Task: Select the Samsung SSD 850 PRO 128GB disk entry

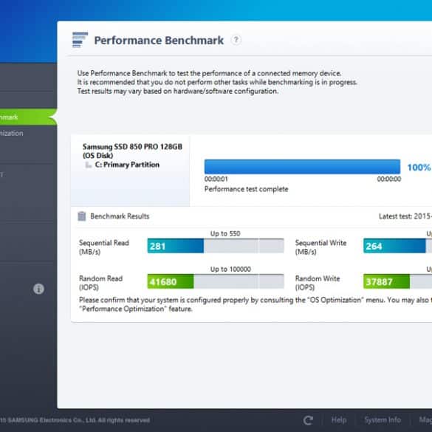Action: point(132,151)
